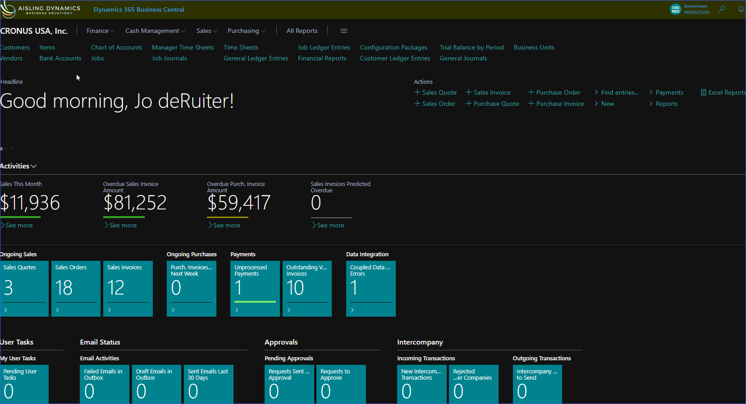746x404 pixels.
Task: Open the Unprocessed Payments tile
Action: pos(255,289)
